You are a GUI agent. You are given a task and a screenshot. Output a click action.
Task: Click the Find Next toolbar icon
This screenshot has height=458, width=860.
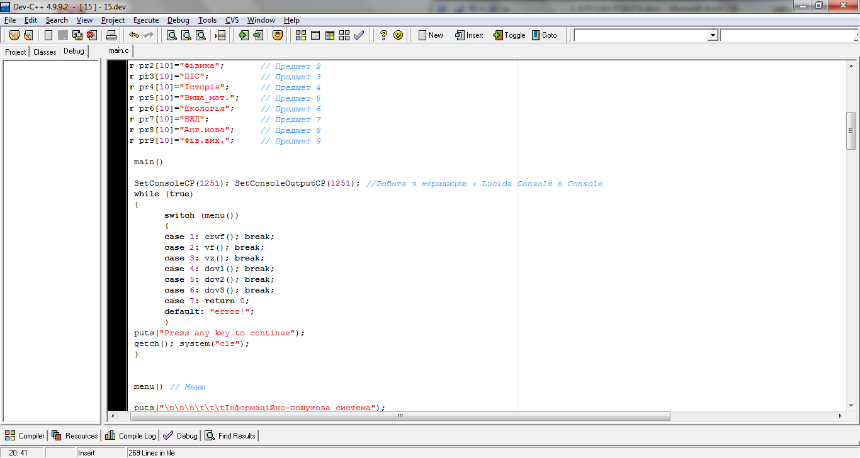(201, 35)
